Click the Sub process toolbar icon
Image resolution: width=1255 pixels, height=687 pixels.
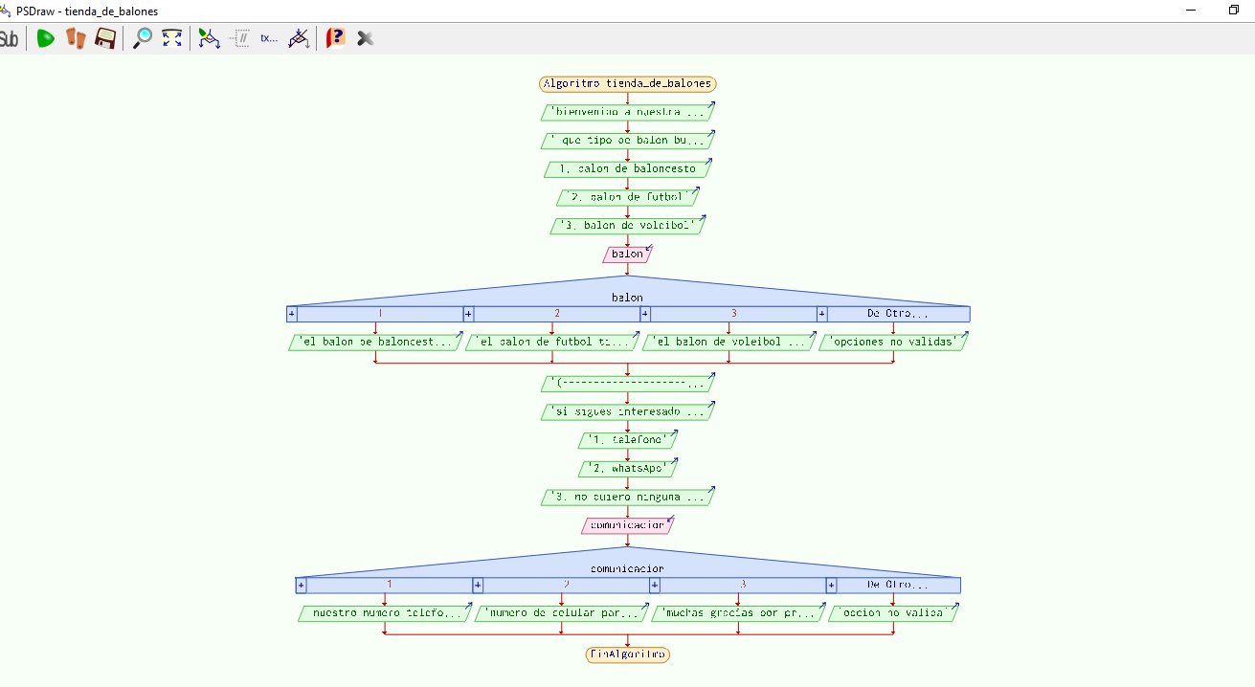click(x=9, y=38)
